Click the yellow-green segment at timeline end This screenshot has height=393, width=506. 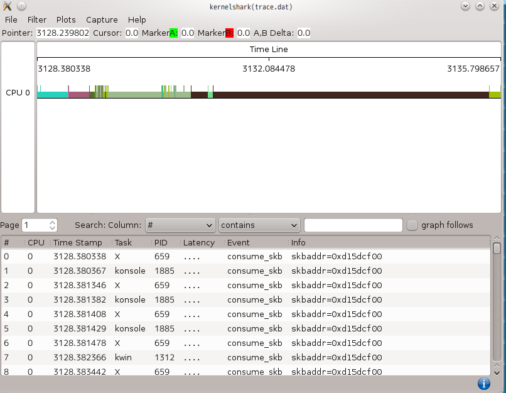tap(495, 95)
